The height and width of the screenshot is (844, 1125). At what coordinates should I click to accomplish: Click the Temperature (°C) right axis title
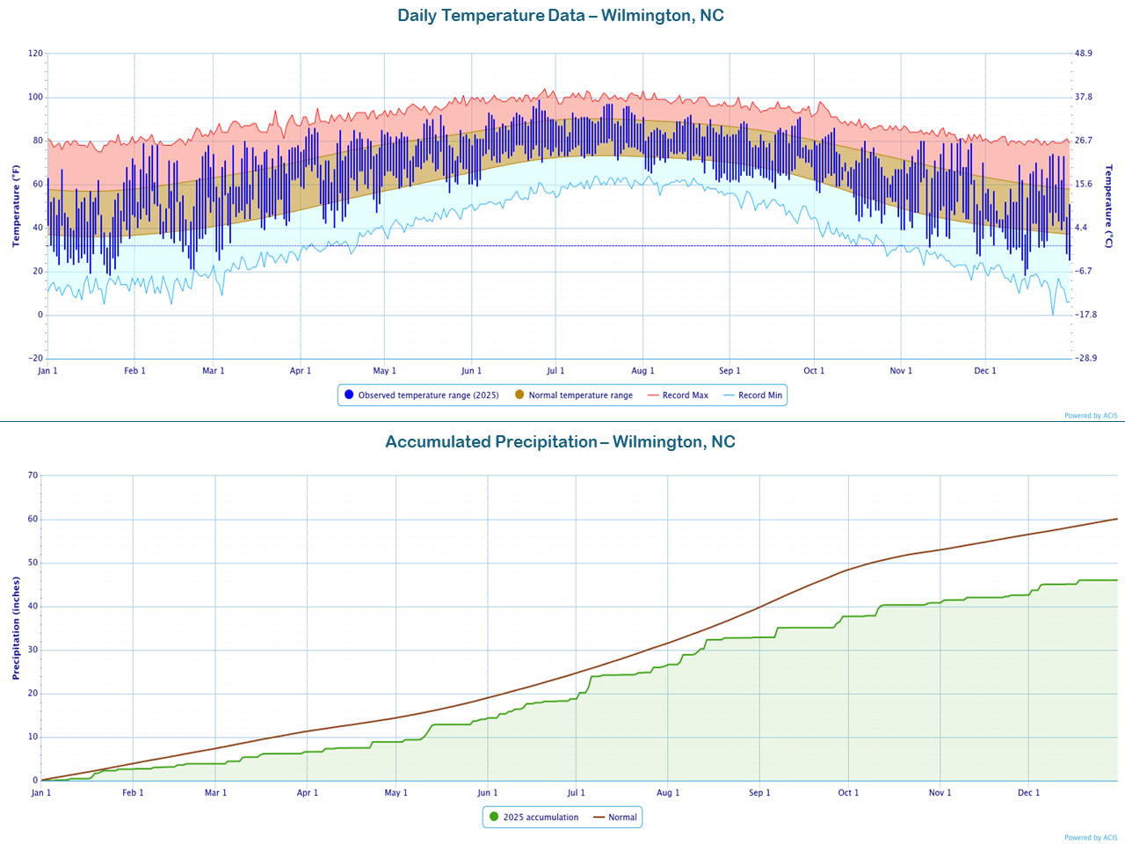click(x=1109, y=206)
